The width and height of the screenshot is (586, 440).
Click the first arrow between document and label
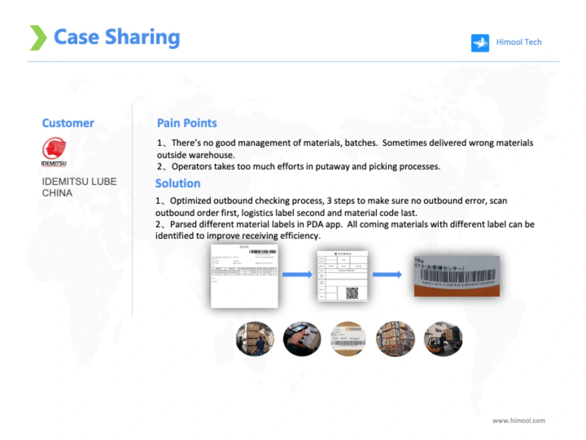click(297, 275)
